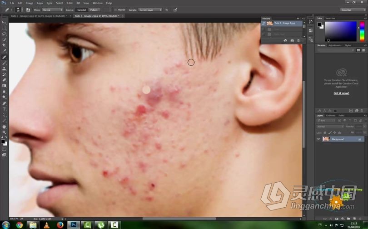Toggle lock image pixels
This screenshot has height=229, width=368.
(330, 133)
